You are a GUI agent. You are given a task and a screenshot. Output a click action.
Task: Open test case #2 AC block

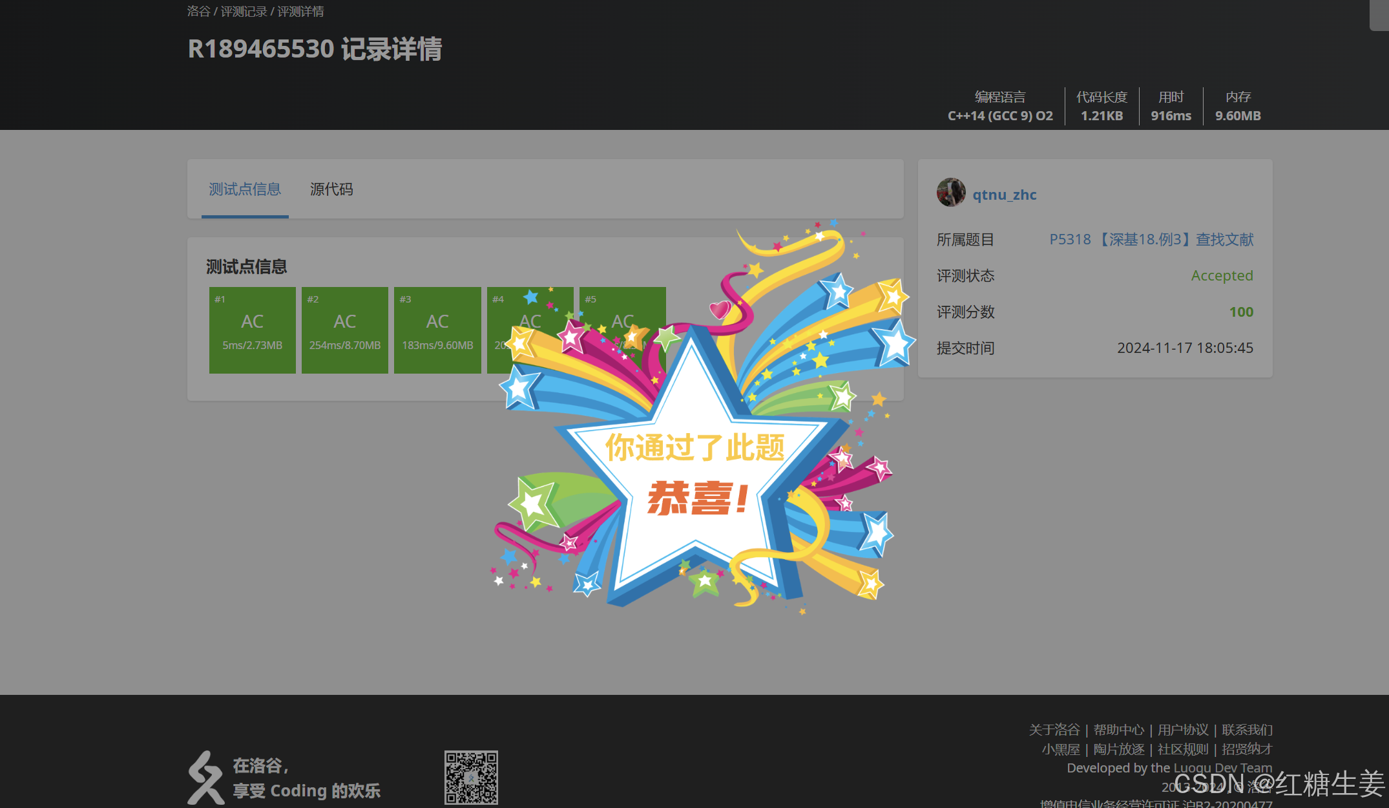pyautogui.click(x=345, y=330)
